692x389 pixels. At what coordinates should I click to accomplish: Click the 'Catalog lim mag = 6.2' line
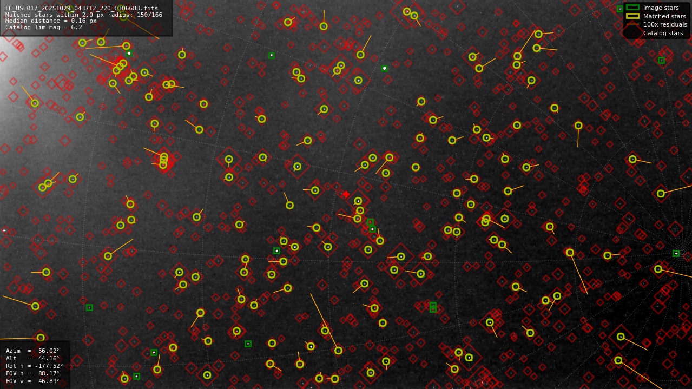click(44, 28)
